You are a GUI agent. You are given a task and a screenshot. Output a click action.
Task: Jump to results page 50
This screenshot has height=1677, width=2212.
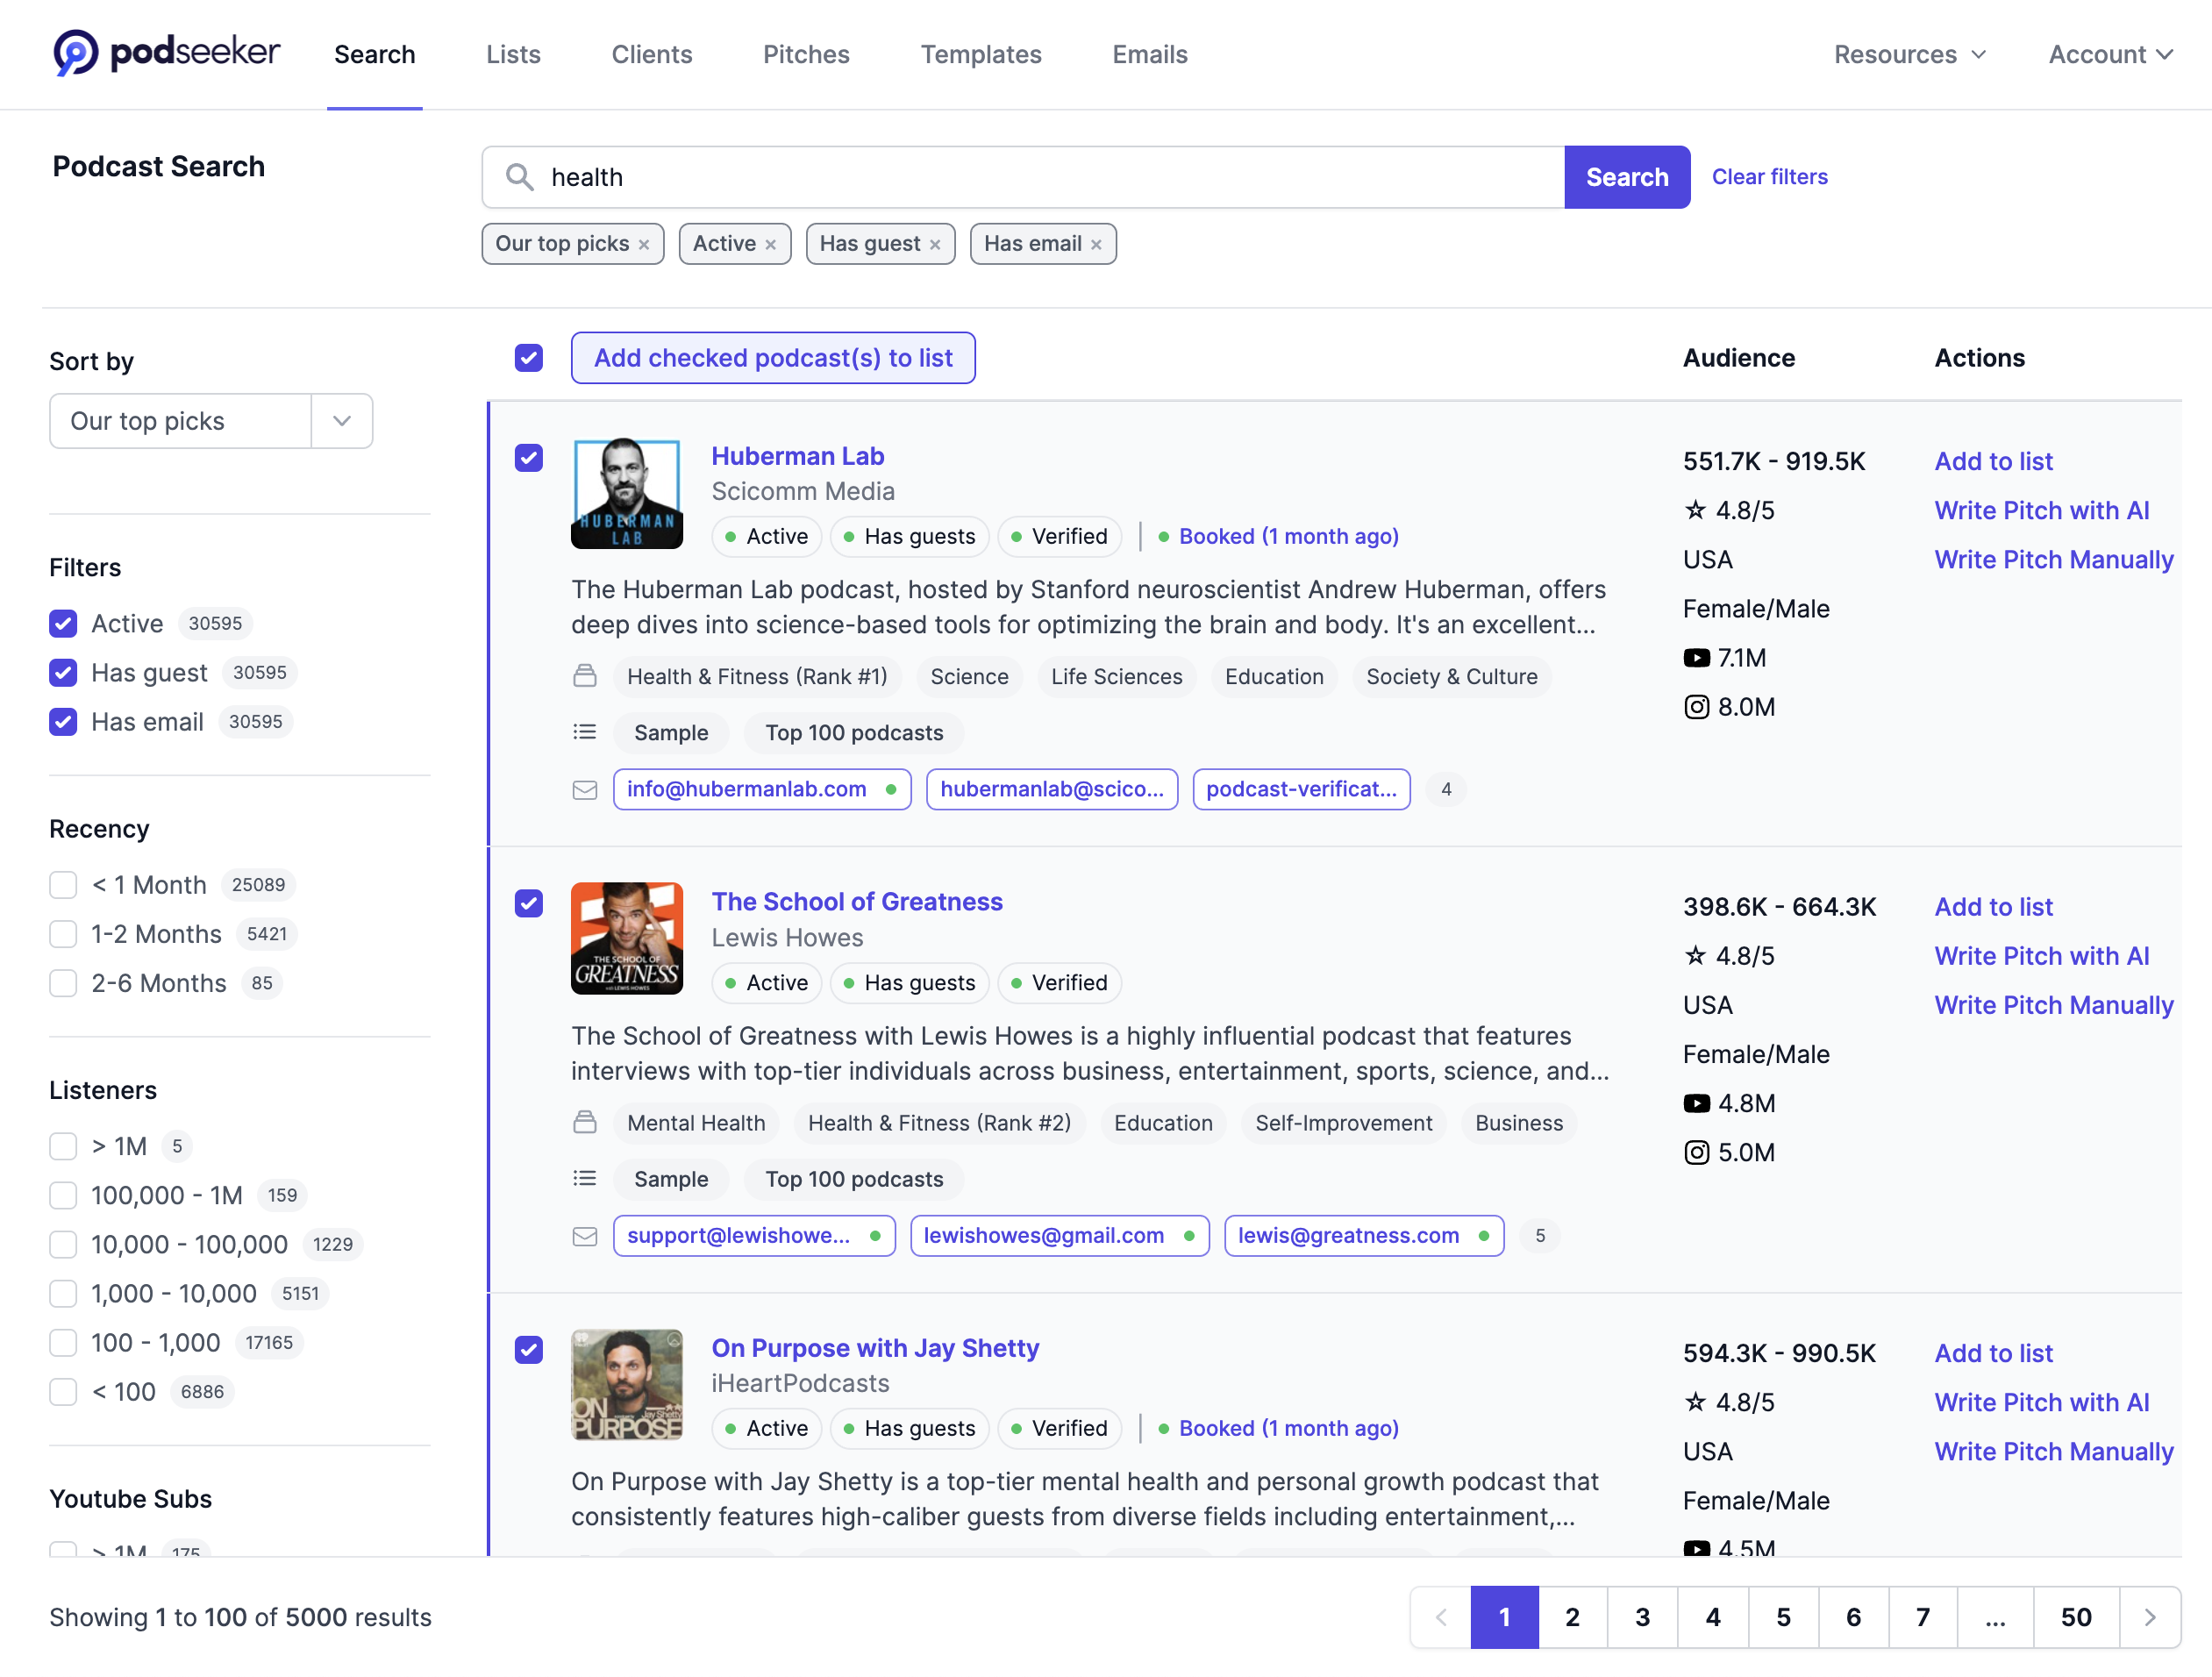2076,1617
